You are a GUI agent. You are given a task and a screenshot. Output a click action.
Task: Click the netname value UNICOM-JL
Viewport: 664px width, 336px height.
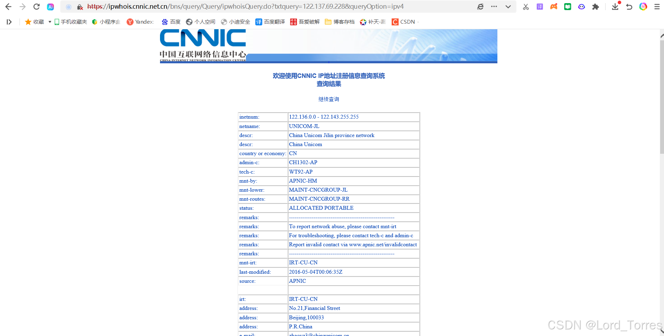[304, 126]
